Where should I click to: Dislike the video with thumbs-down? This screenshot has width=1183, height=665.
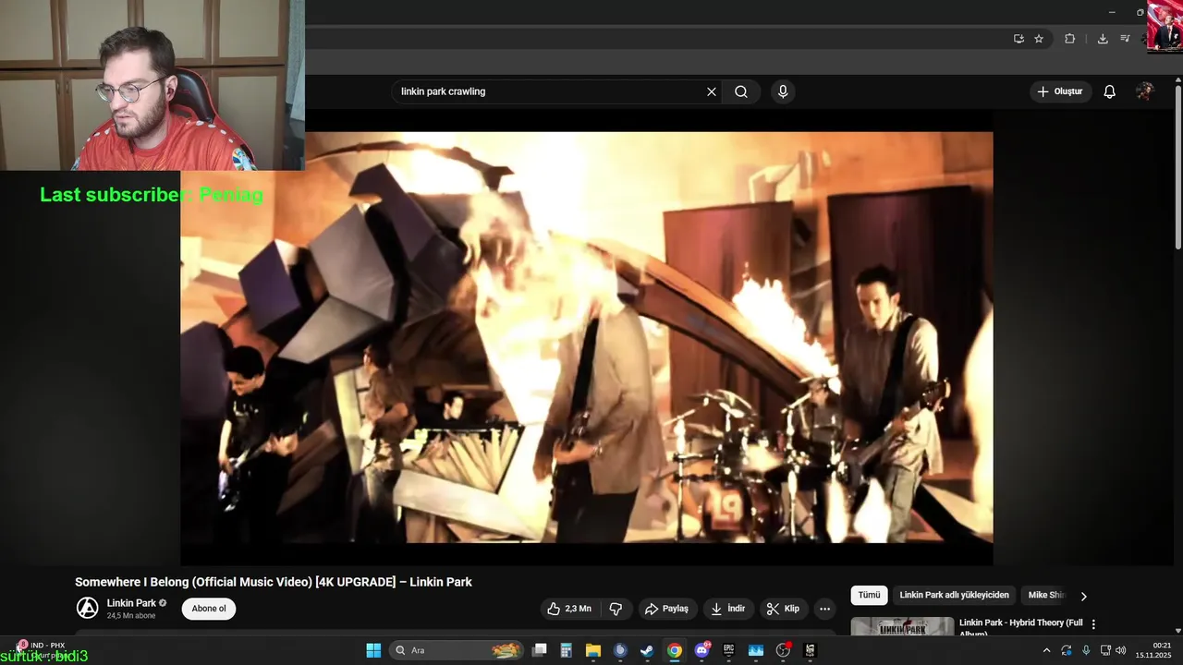pos(616,609)
